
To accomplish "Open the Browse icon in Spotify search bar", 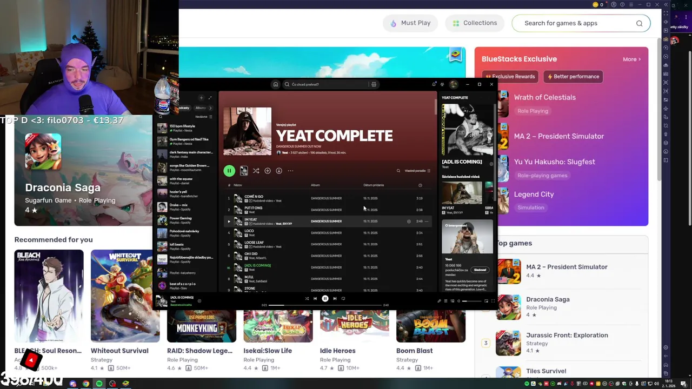I will click(374, 84).
